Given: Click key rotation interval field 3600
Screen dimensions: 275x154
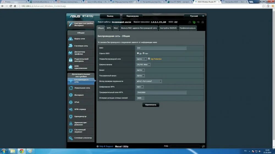Looking at the screenshot, I should [140, 98].
